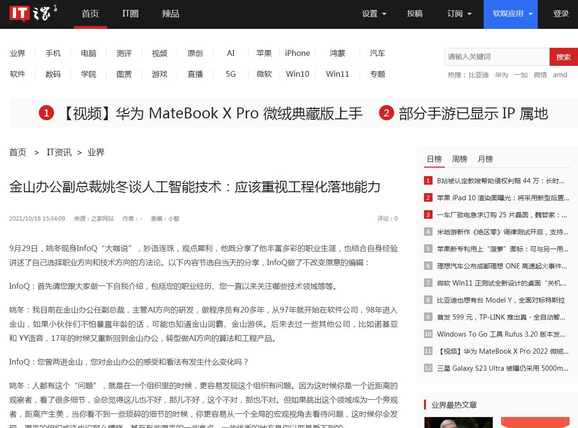Open the 鸿蒙 category
This screenshot has height=428, width=578.
(x=337, y=53)
